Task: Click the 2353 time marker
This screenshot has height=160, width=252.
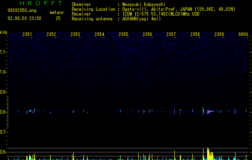Action: coord(75,34)
